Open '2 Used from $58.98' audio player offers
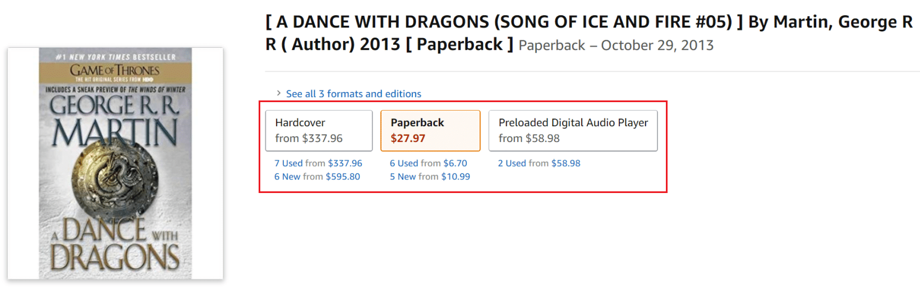920x303 pixels. [539, 163]
